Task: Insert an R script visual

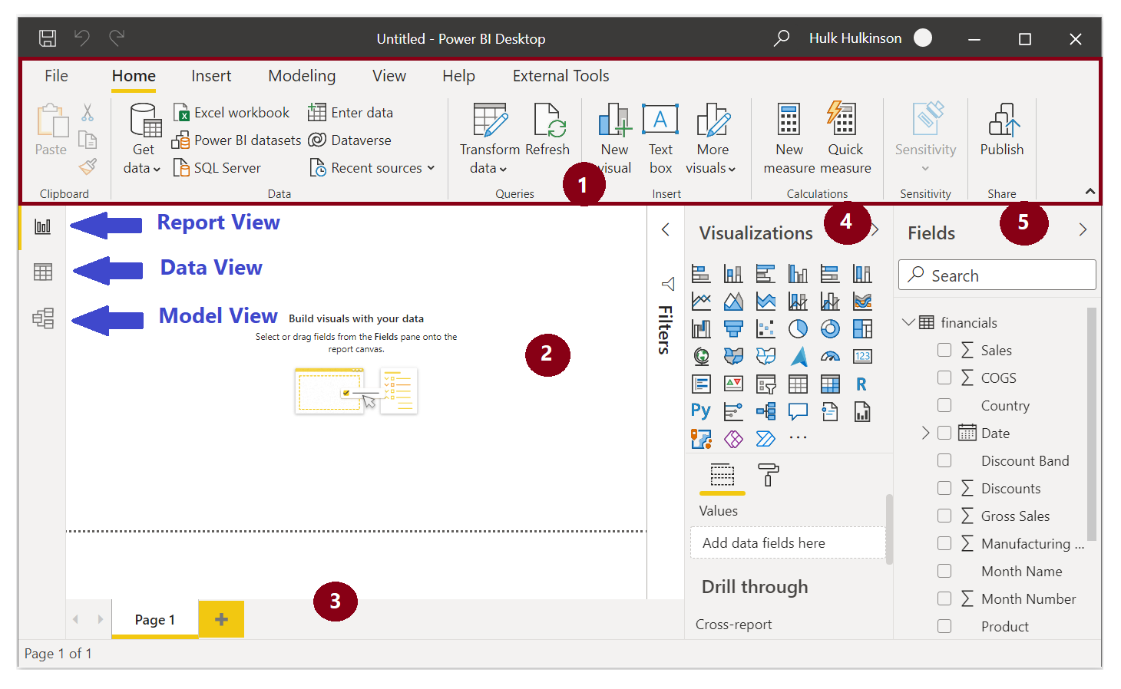Action: click(862, 384)
